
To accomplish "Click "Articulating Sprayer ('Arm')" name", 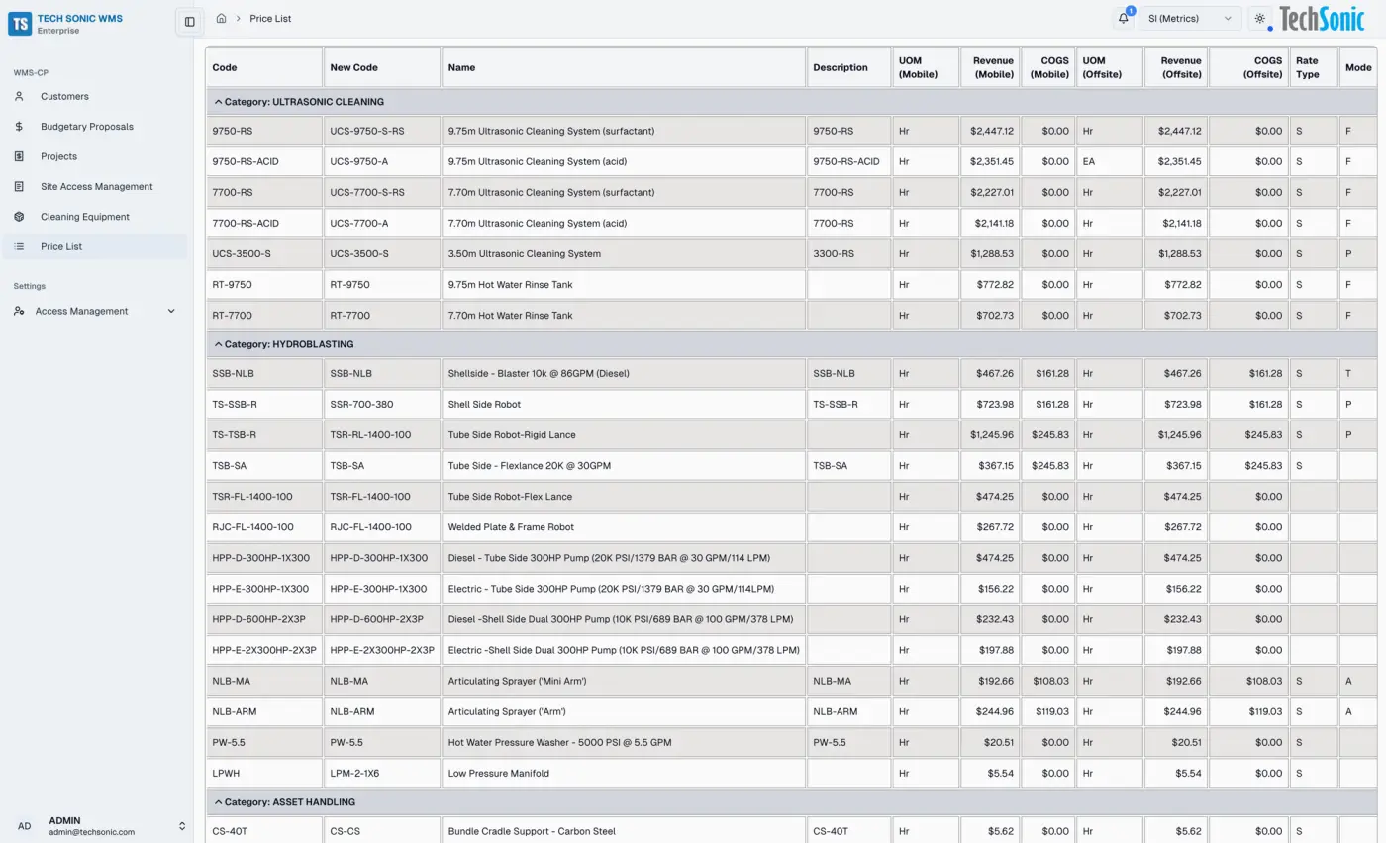I will (x=624, y=711).
